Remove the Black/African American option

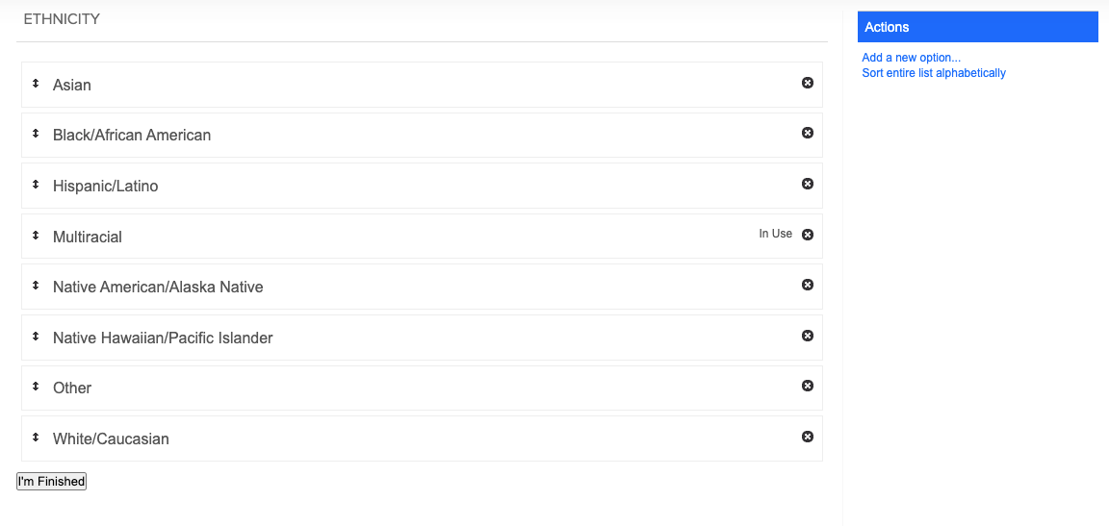coord(807,133)
